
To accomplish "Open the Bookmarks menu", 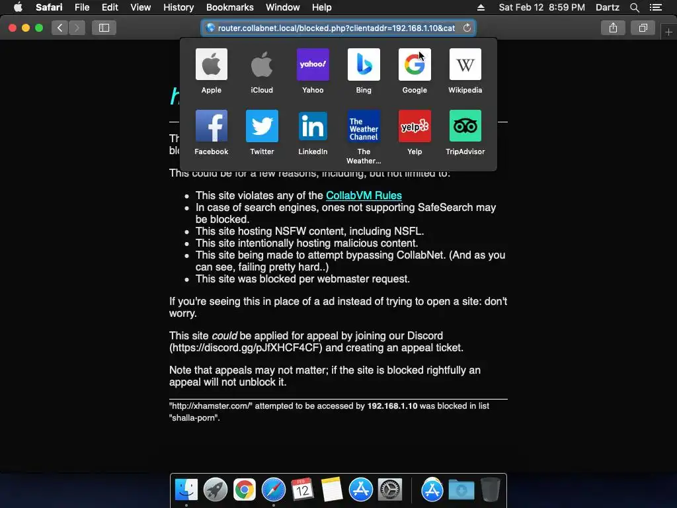I will (229, 7).
